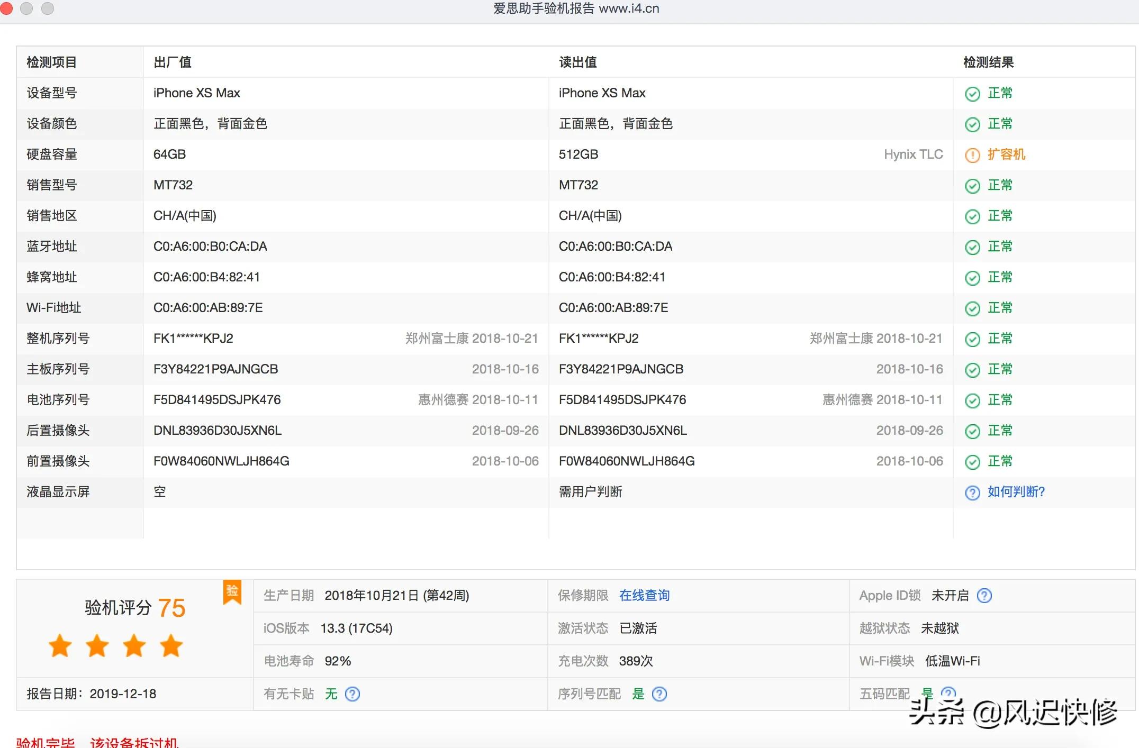Click the 读出值 column header
Viewport: 1139px width, 748px height.
tap(577, 62)
